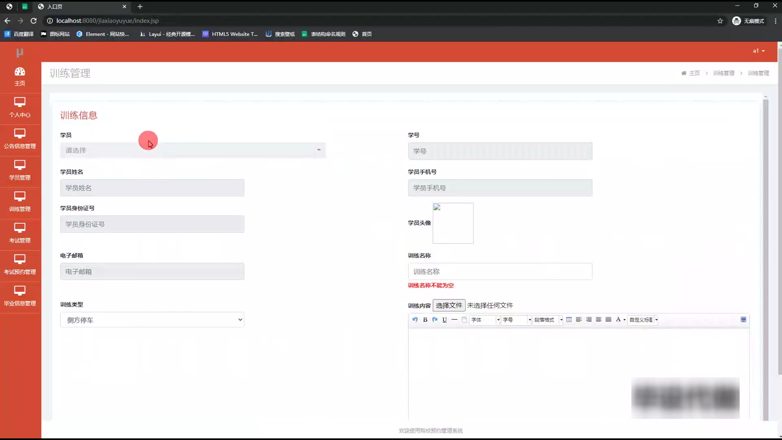Click the editor undo icon
The height and width of the screenshot is (440, 782).
click(415, 320)
